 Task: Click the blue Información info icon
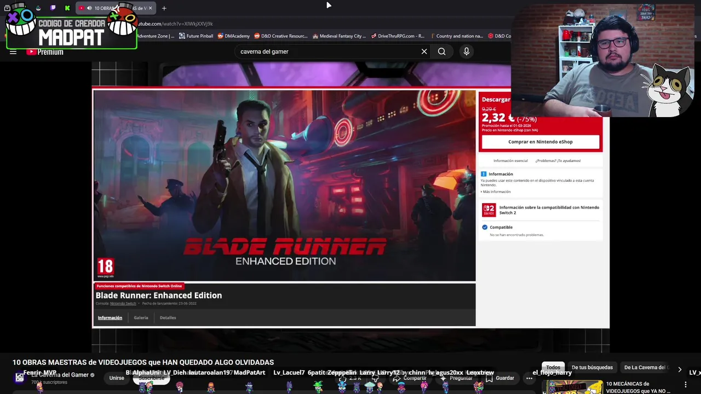click(x=484, y=174)
